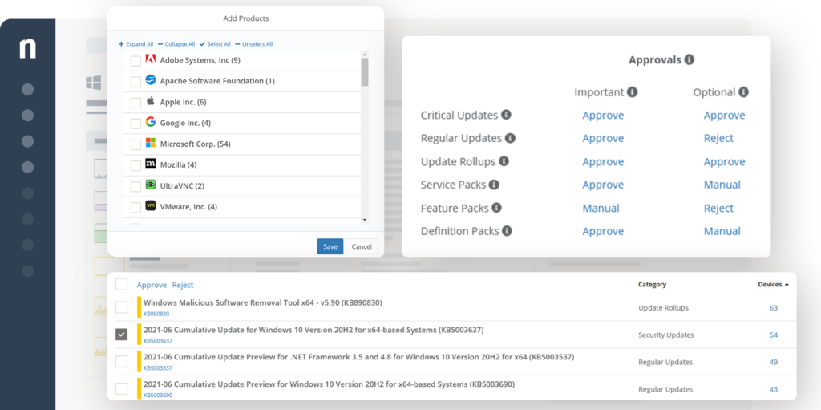Viewport: 821px width, 410px height.
Task: Open the KB5003690 link
Action: [x=158, y=396]
